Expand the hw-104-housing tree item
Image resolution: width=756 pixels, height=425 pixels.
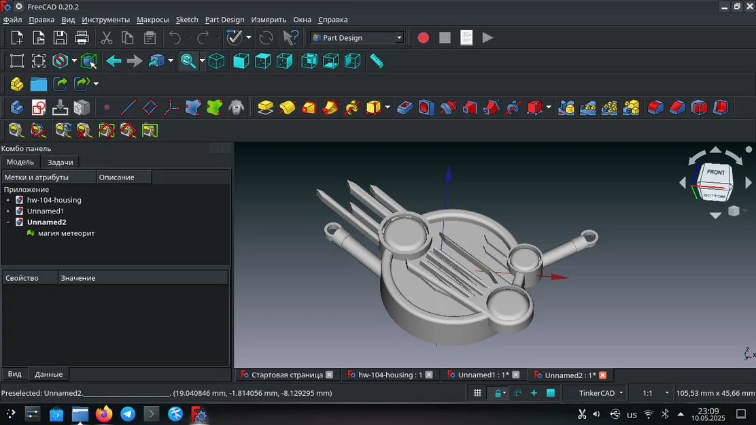[x=7, y=200]
